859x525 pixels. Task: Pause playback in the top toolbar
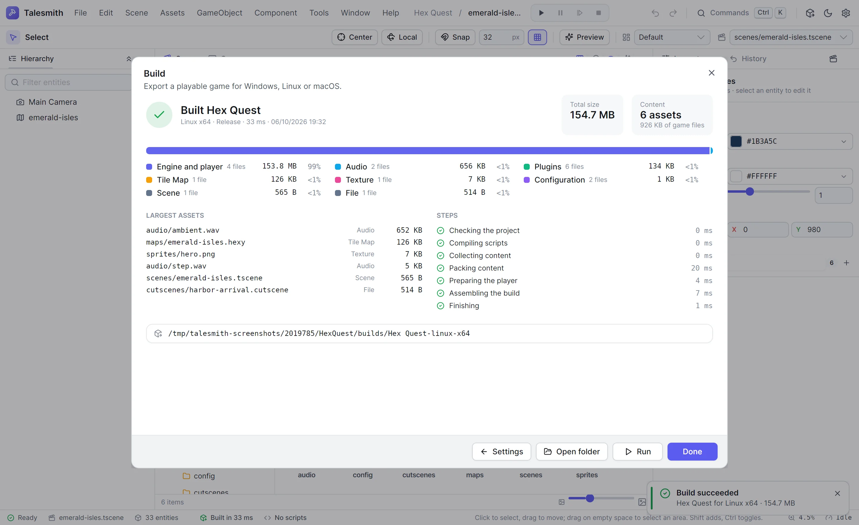(560, 13)
